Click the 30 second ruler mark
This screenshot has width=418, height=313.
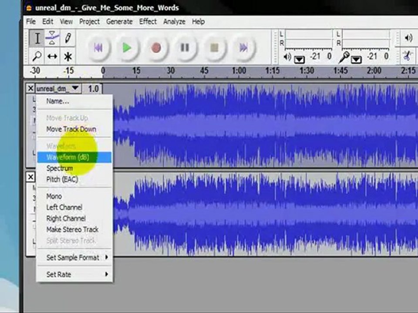171,71
